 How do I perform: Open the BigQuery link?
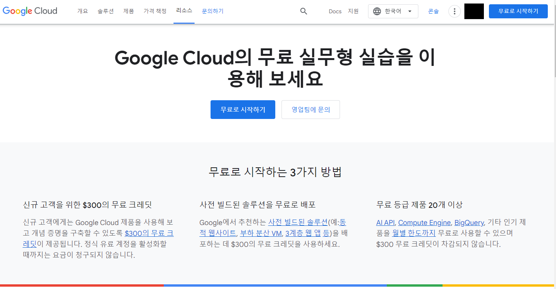pos(469,222)
